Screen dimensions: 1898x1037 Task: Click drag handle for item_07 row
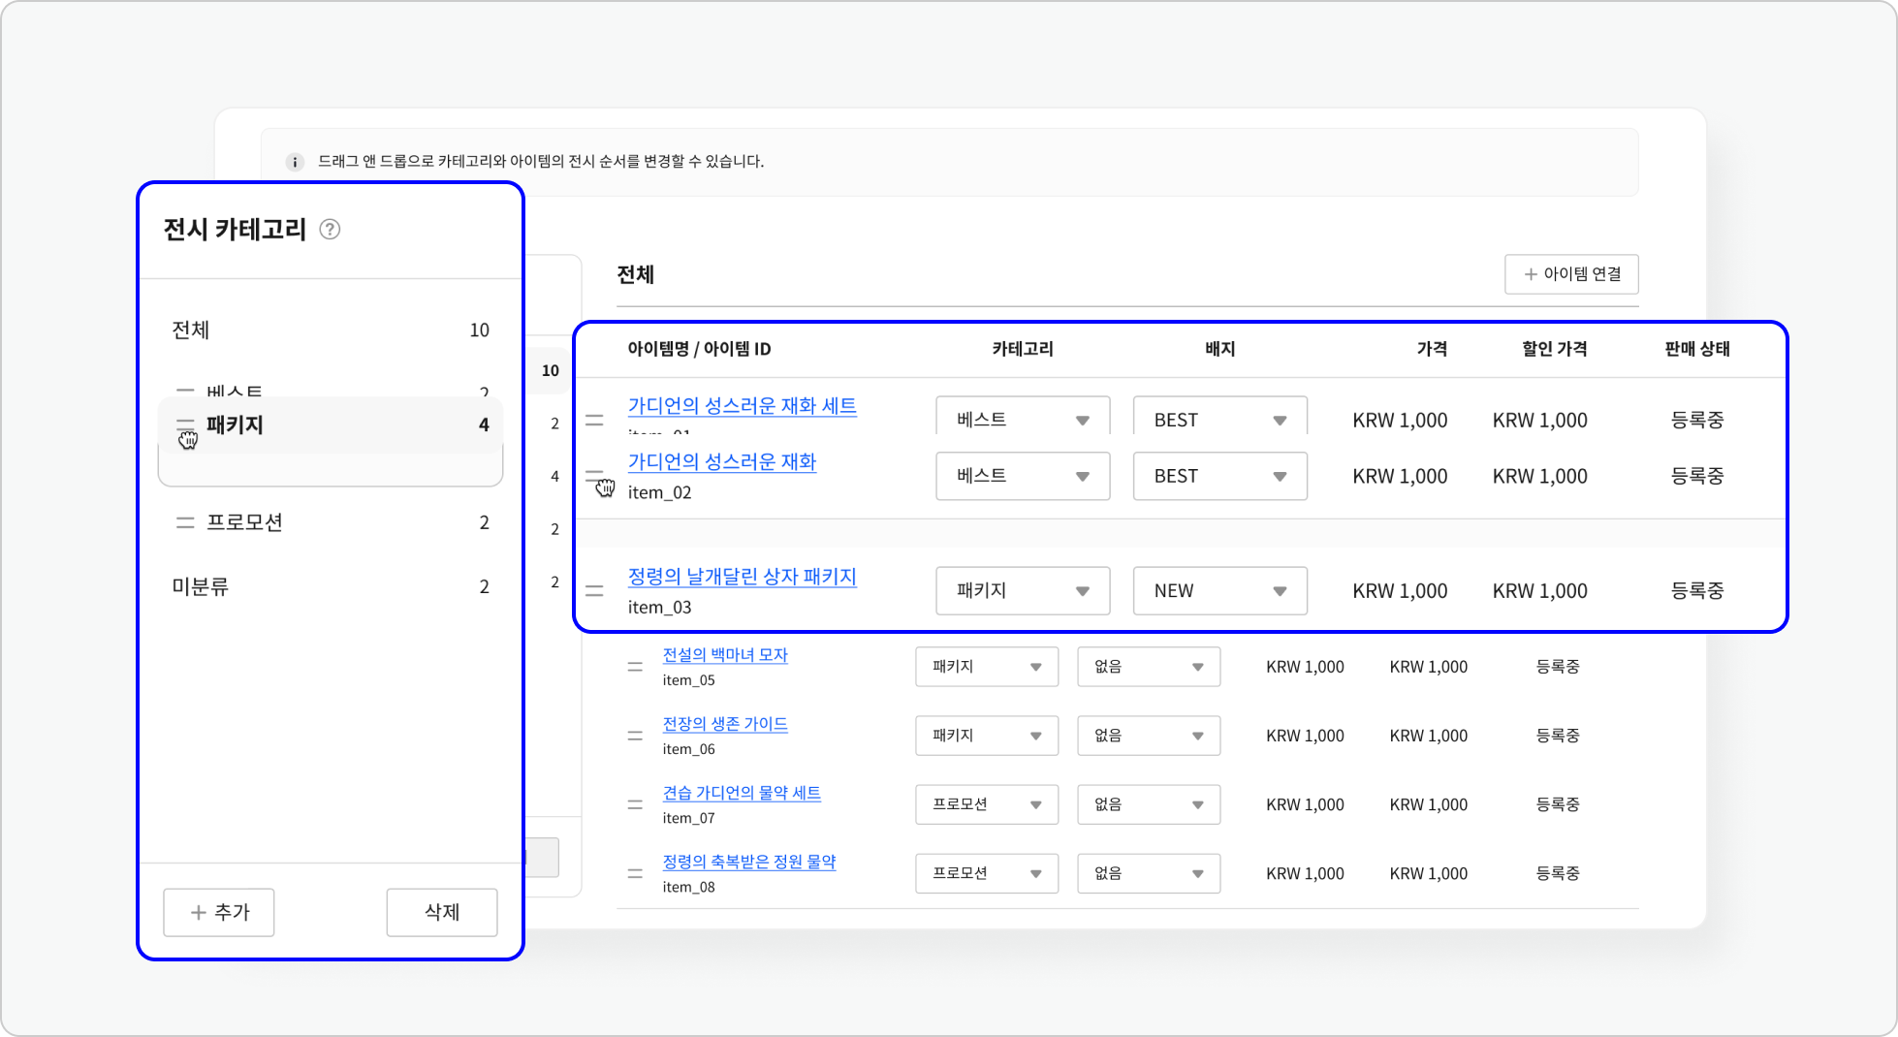point(635,804)
